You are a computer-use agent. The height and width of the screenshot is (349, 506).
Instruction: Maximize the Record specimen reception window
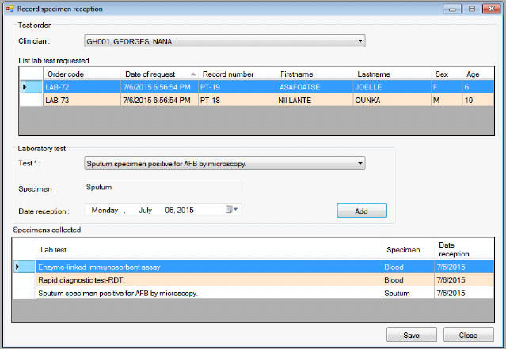coord(471,9)
